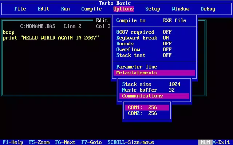Expand the Metastatements submenu

click(x=154, y=72)
